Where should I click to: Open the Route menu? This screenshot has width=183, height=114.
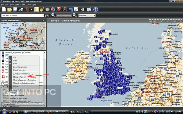(x=23, y=5)
